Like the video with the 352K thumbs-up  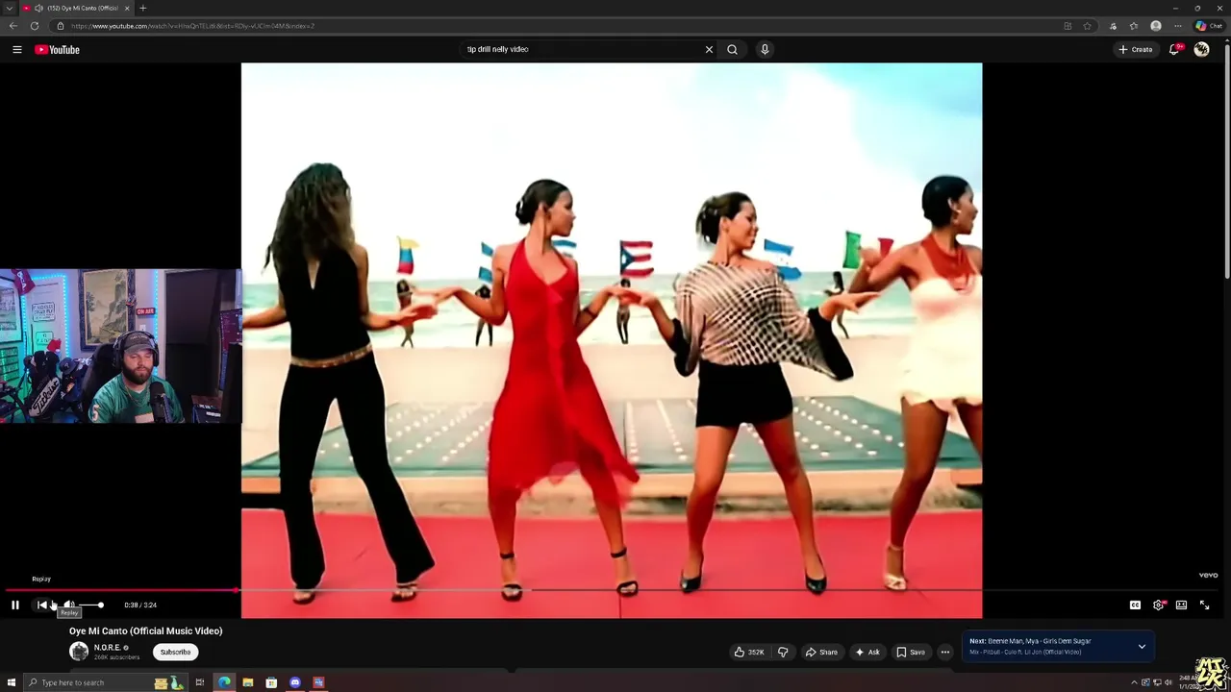749,652
